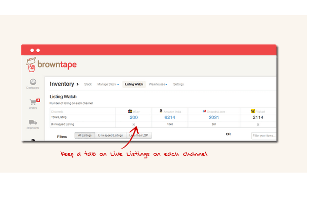The width and height of the screenshot is (309, 223).
Task: Switch to the Stock tab
Action: [x=88, y=84]
